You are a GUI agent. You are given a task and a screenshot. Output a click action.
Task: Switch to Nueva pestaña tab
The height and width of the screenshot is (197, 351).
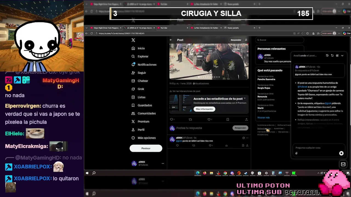[240, 28]
